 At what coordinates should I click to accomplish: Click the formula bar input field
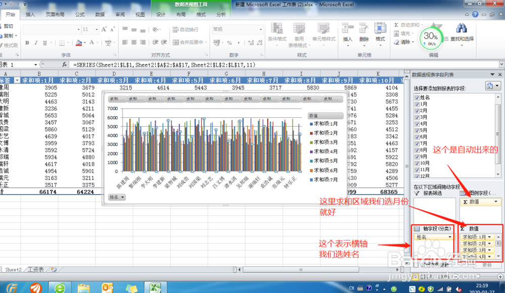coord(285,65)
